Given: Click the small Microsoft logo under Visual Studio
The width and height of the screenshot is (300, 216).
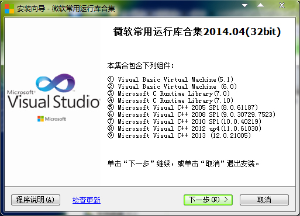Looking at the screenshot, I should [51, 119].
